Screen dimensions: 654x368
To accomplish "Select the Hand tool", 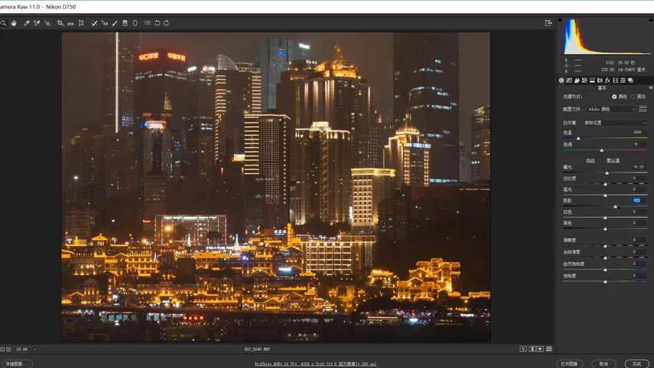I will click(14, 23).
